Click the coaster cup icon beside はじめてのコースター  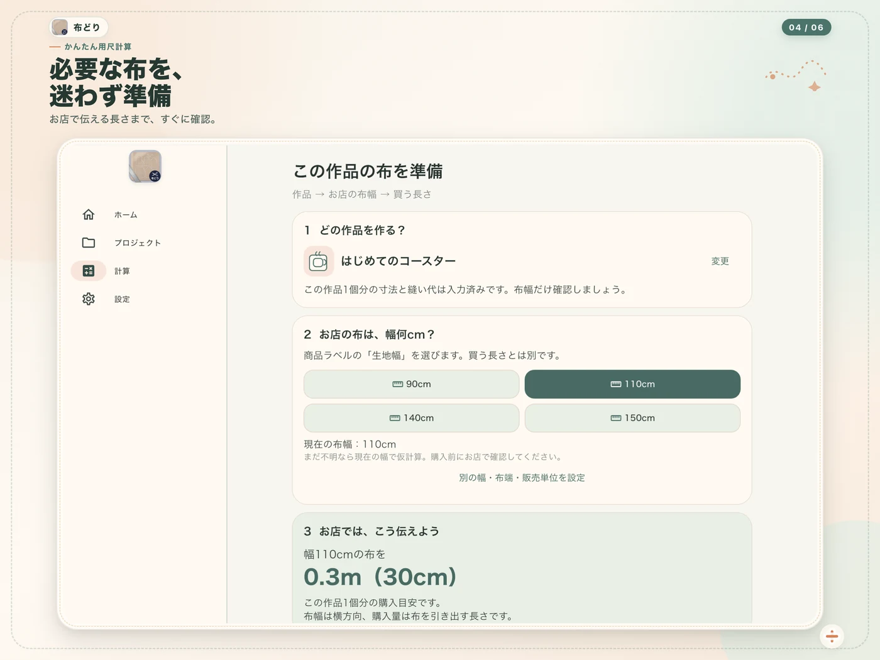click(x=319, y=261)
